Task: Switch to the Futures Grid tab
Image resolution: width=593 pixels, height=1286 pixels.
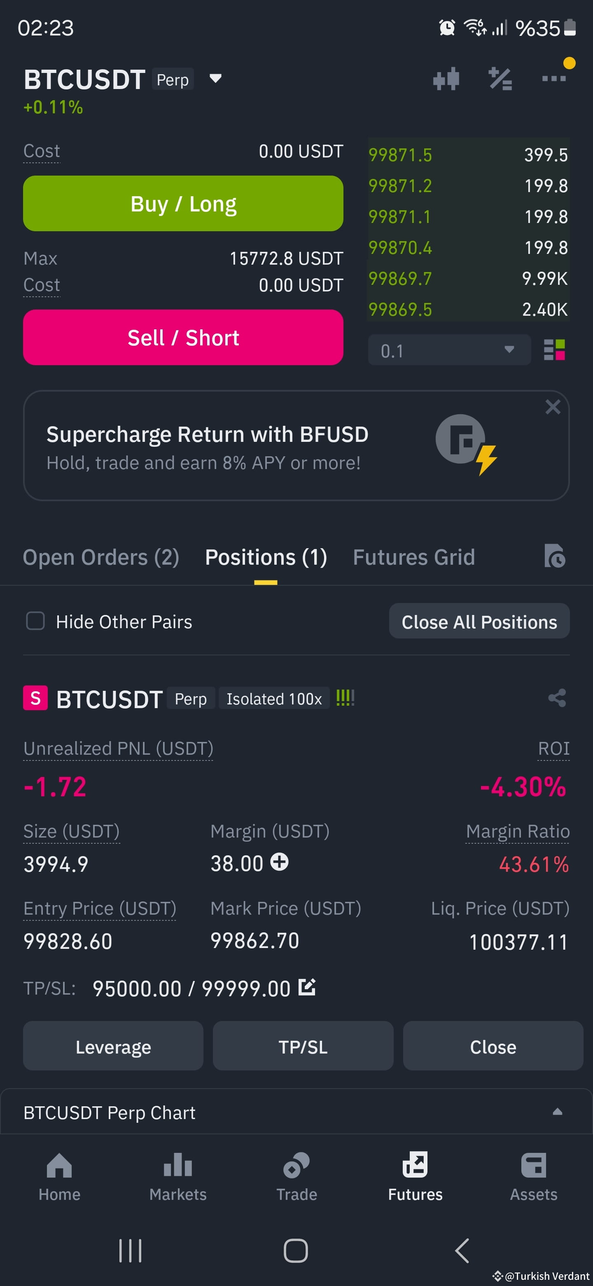Action: pyautogui.click(x=413, y=556)
